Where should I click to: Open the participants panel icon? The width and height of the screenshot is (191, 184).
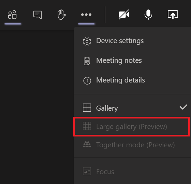point(12,15)
